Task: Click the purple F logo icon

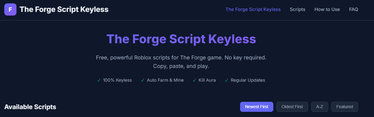Action: point(10,9)
